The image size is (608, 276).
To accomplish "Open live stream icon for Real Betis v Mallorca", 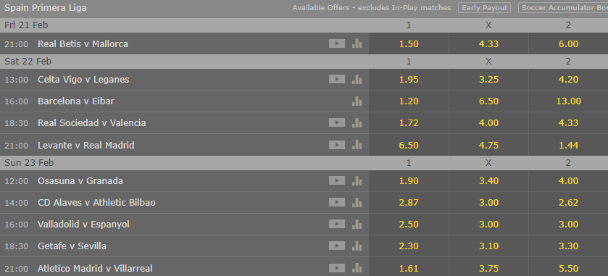I will tap(337, 43).
